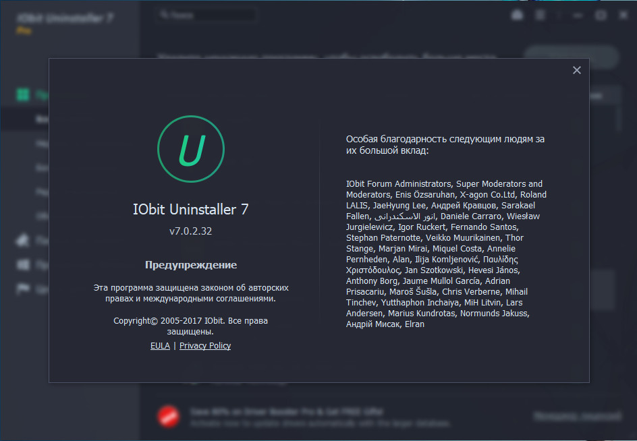Close the main IObit Uninstaller window
The image size is (637, 441).
(x=624, y=16)
